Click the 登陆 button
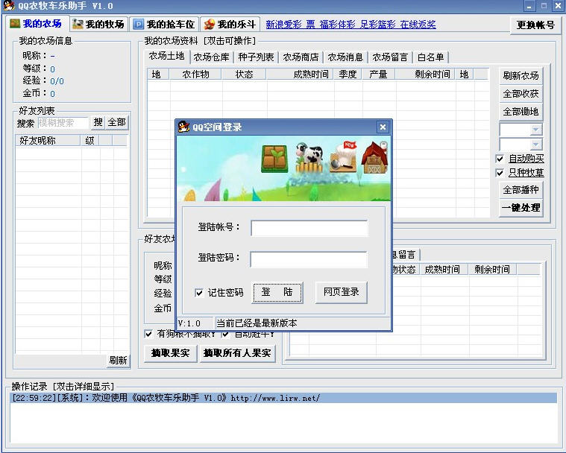 tap(277, 292)
